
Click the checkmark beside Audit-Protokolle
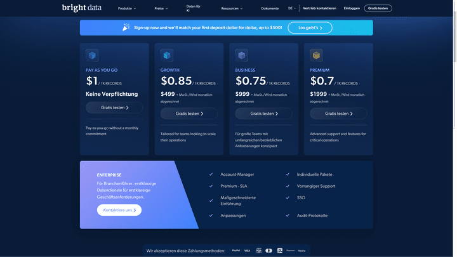(x=288, y=215)
